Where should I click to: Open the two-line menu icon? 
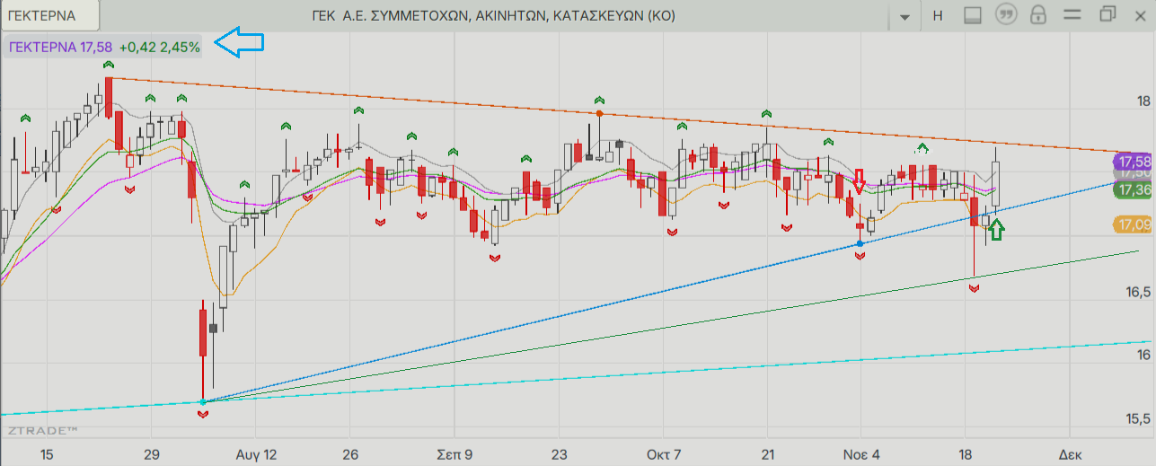tap(1073, 15)
